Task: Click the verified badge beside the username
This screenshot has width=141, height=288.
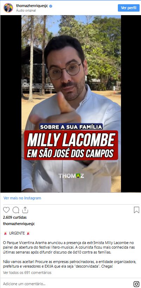Action: (x=51, y=6)
